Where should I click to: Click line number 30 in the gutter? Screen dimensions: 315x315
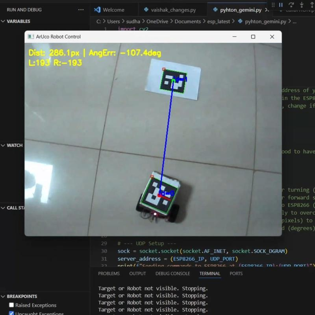tap(104, 251)
